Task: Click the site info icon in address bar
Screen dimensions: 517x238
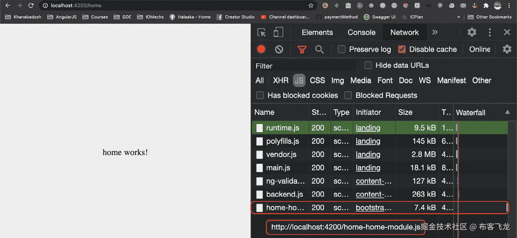Action: point(45,6)
